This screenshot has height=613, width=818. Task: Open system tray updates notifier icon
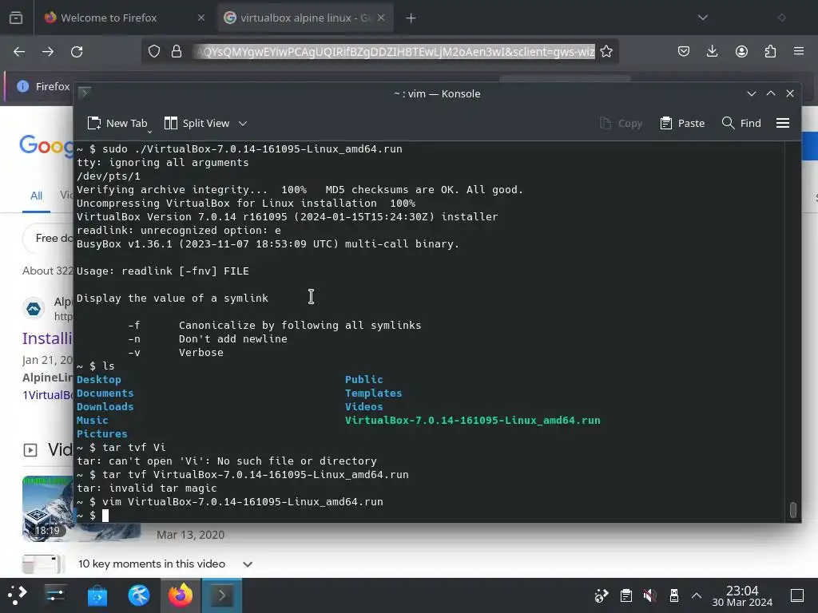click(602, 595)
